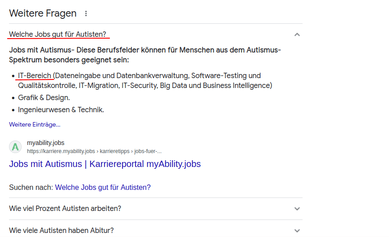
Task: Follow the 'Suchen nach' Welche Jobs link
Action: (x=103, y=187)
